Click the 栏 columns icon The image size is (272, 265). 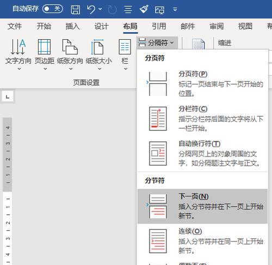point(125,47)
